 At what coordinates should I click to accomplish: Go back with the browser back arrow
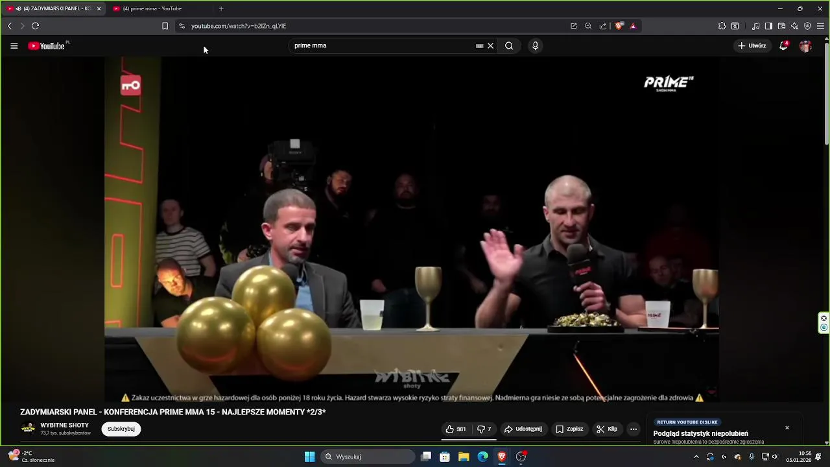pyautogui.click(x=9, y=26)
